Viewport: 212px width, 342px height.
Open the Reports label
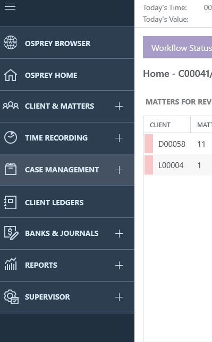(x=41, y=265)
